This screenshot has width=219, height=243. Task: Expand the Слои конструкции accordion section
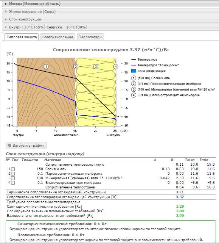[x=110, y=19]
